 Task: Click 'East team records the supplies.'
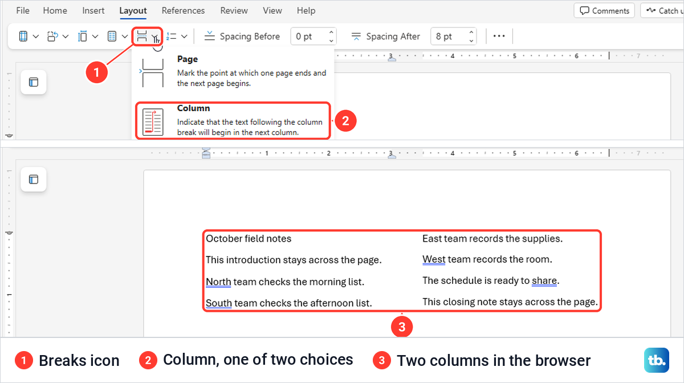492,239
